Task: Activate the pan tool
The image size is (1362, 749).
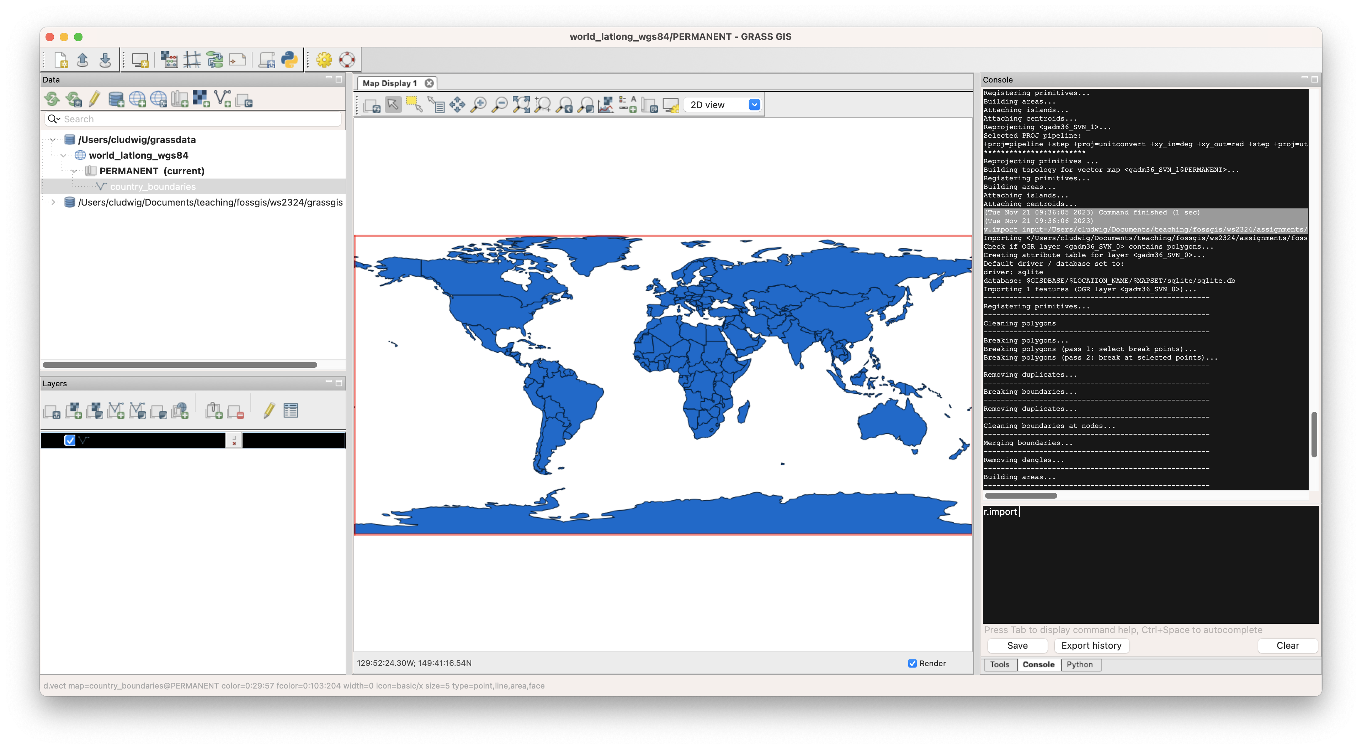Action: [457, 105]
